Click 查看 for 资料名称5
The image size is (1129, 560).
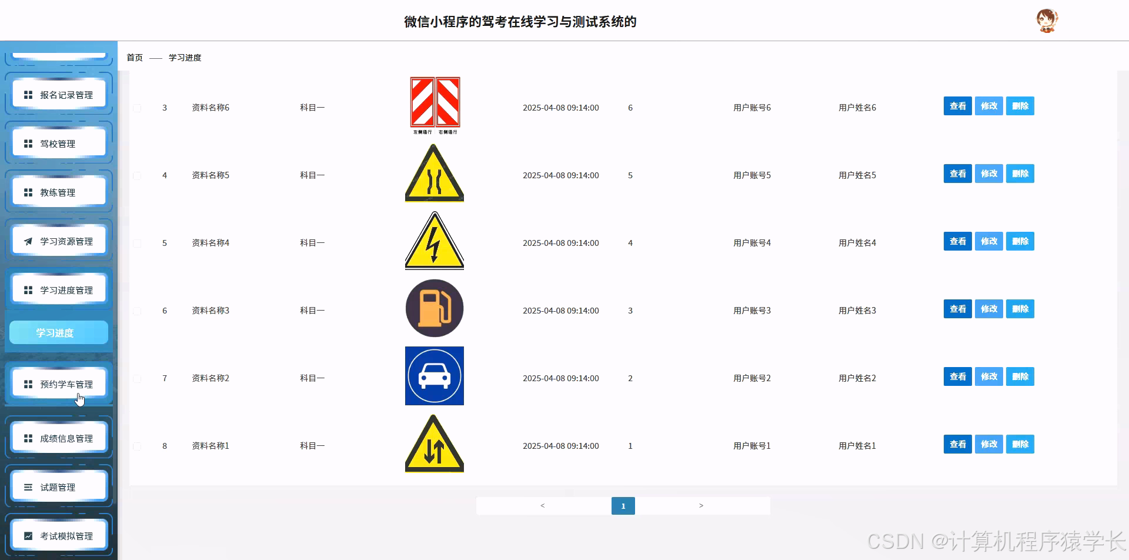coord(957,174)
